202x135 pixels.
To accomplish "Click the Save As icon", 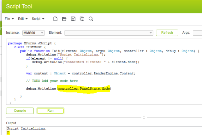I will pyautogui.click(x=82, y=19).
